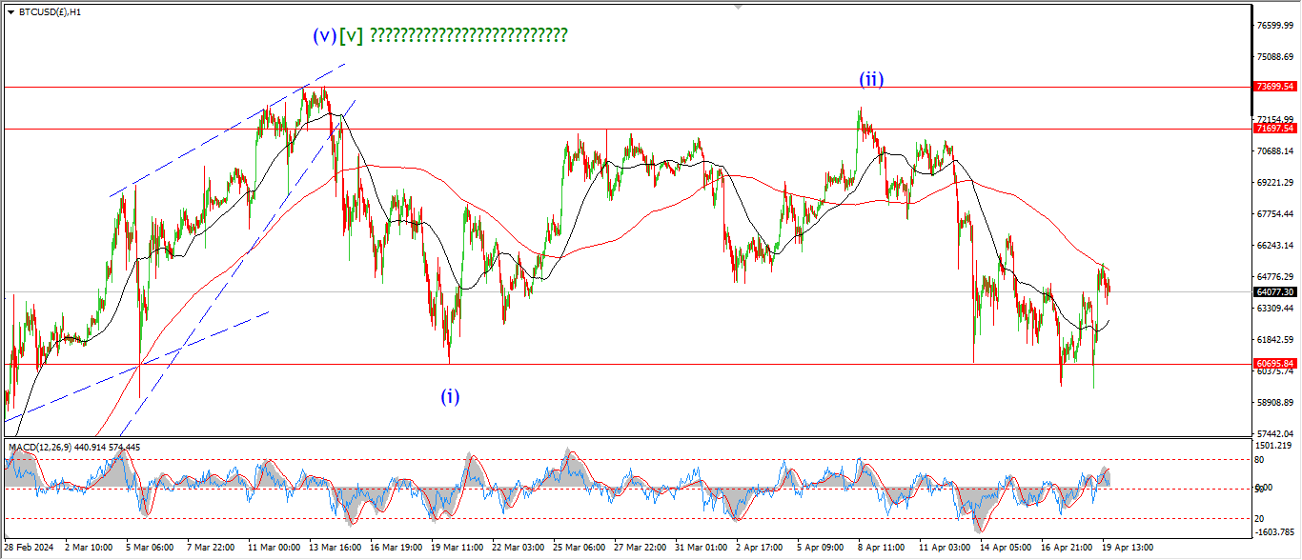The image size is (1302, 560).
Task: Click the 73699.54 red price tag
Action: coord(1274,87)
